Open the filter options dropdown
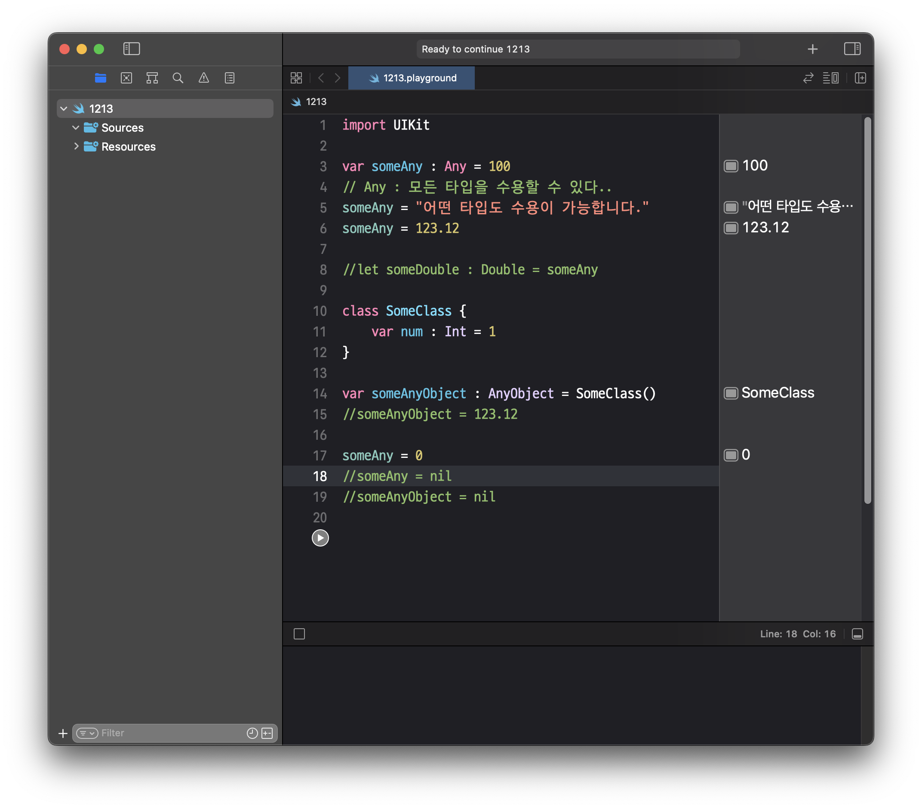Screen dimensions: 922x809 (x=87, y=733)
